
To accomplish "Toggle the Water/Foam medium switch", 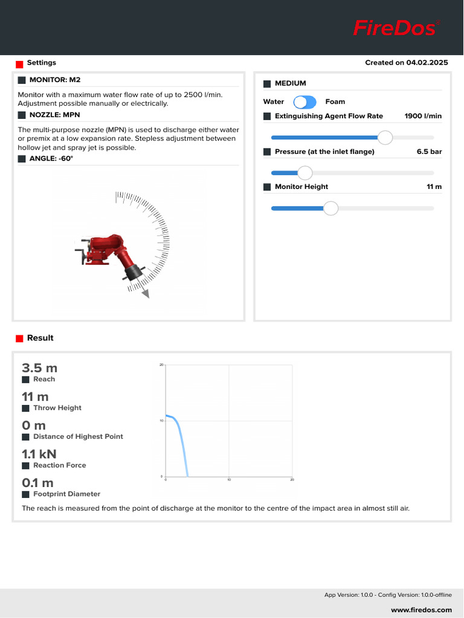I will tap(304, 102).
